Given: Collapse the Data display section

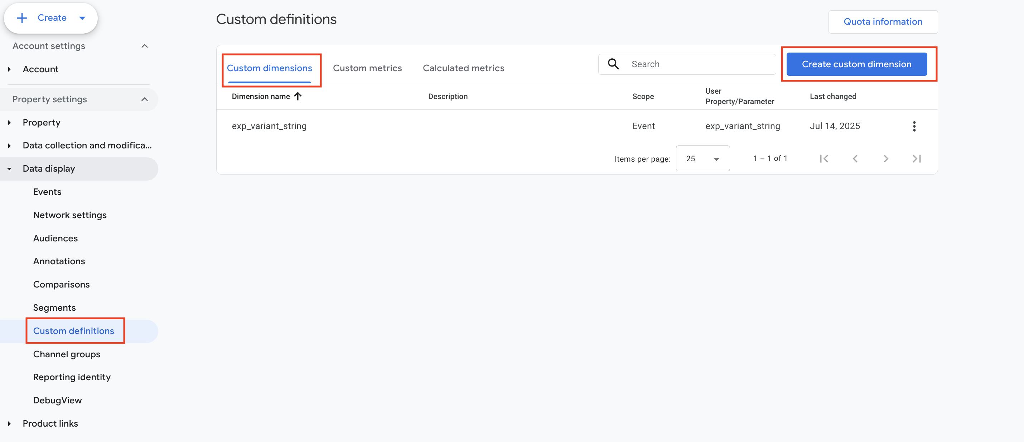Looking at the screenshot, I should (x=9, y=169).
